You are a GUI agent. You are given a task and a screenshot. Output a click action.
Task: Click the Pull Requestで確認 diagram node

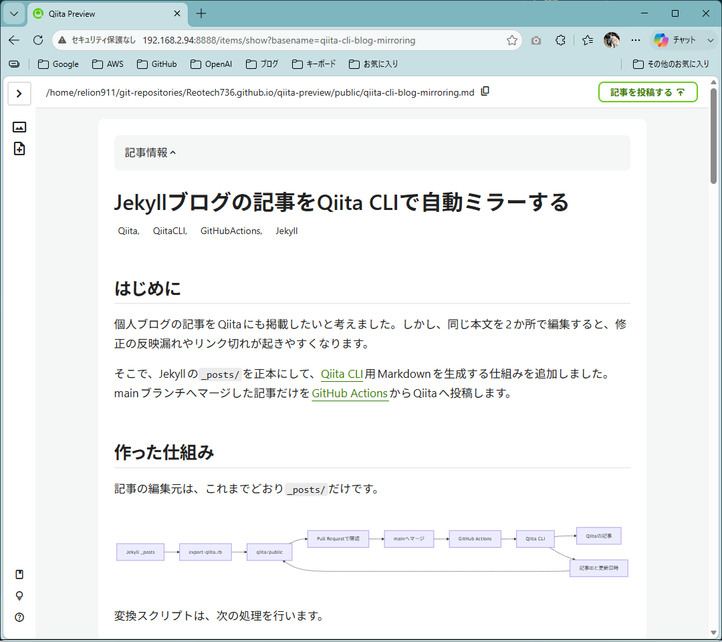pos(338,538)
